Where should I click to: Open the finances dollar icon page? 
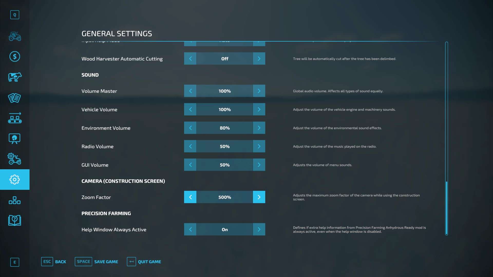(x=15, y=56)
